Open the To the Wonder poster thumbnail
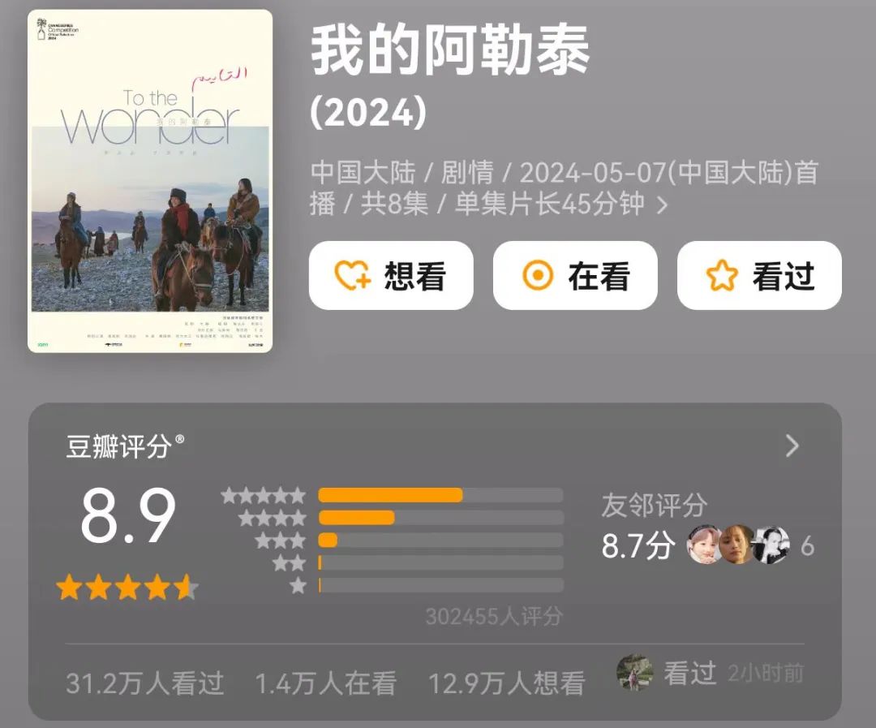Image resolution: width=876 pixels, height=728 pixels. pyautogui.click(x=150, y=181)
